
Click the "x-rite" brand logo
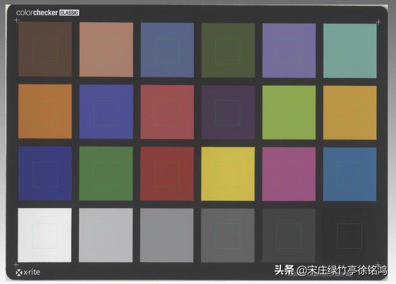[x=28, y=272]
